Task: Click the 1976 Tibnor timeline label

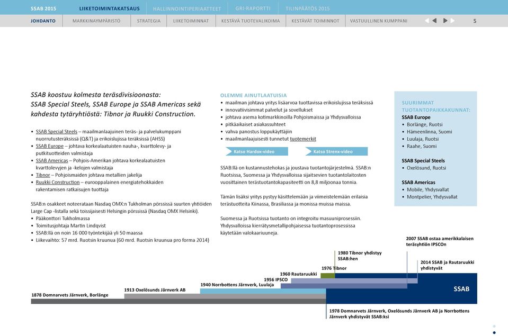Action: 334,268
